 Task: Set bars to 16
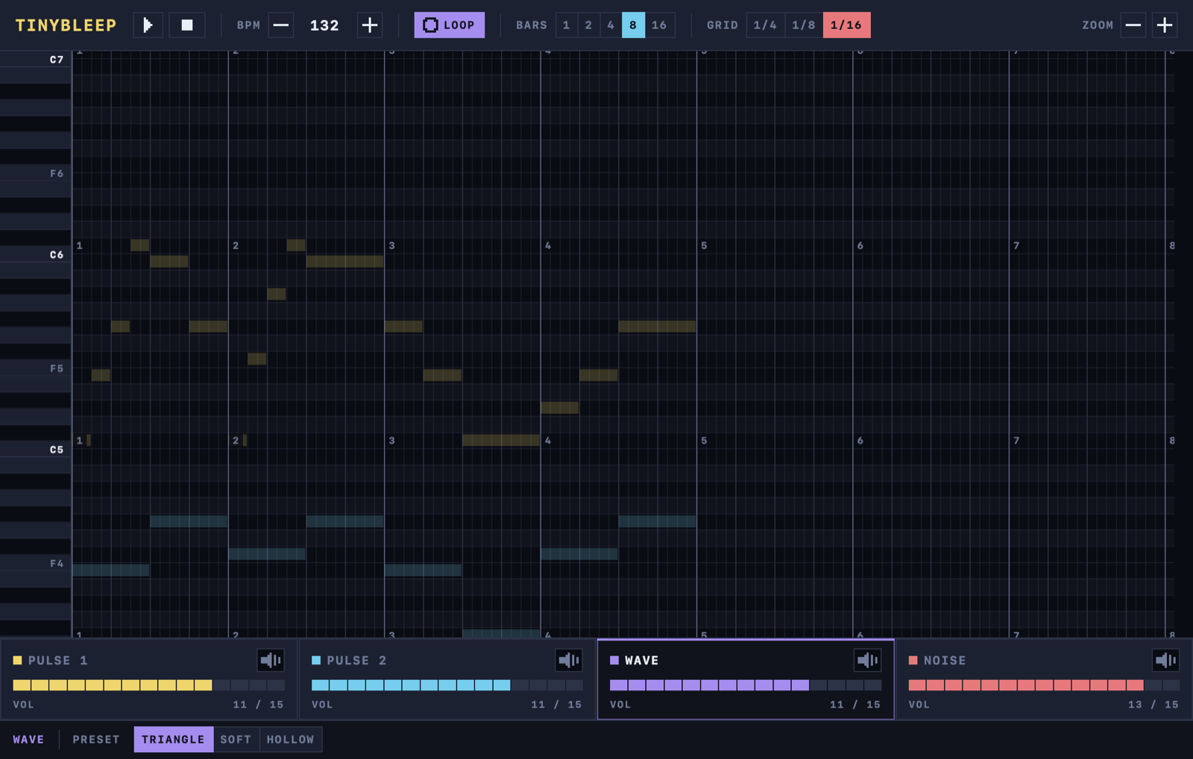point(660,25)
